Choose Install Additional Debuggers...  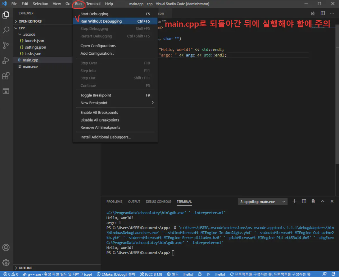115,137
